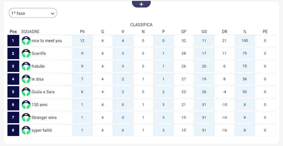
Task: Click position 8 rank badge
Action: (13, 130)
